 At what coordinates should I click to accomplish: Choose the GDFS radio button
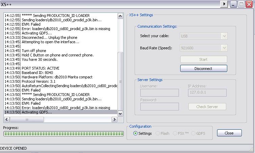(x=193, y=133)
